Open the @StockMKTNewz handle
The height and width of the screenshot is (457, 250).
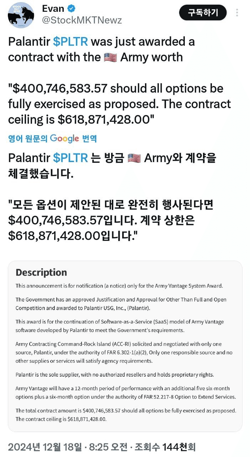(x=82, y=20)
